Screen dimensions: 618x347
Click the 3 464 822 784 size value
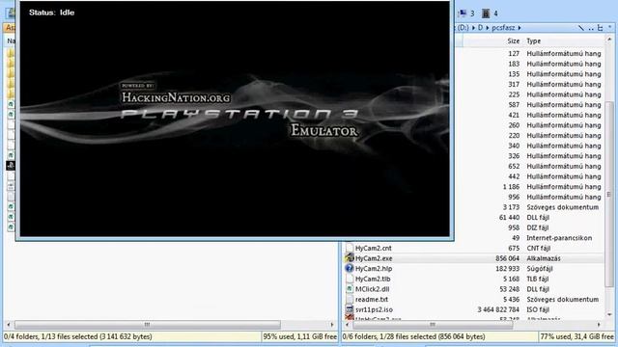[498, 309]
